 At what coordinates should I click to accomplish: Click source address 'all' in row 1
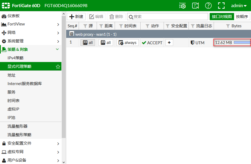[88, 43]
